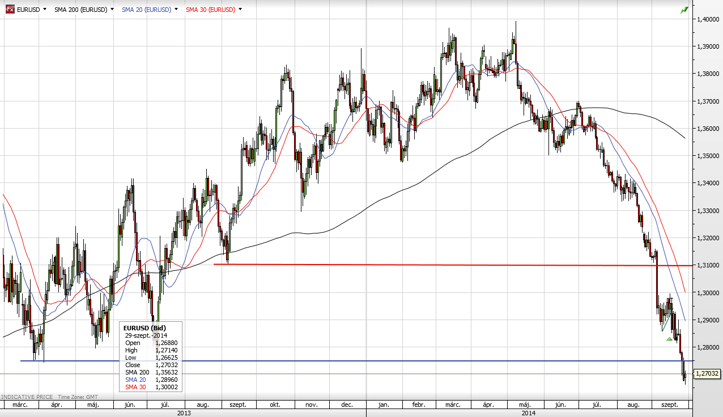Click the 1,30000 price axis label
This screenshot has width=723, height=417.
(708, 293)
